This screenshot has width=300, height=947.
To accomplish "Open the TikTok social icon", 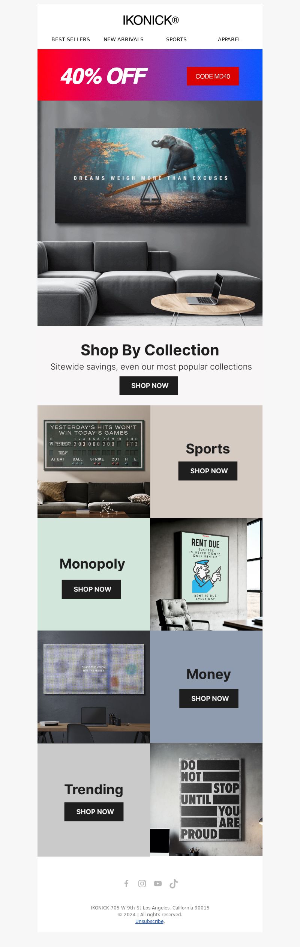I will (174, 883).
